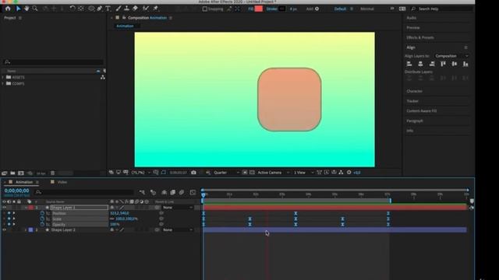Click the Align Vertical Center icon
499x280 pixels.
[455, 64]
